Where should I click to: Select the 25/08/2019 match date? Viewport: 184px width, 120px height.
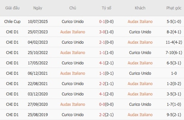coord(38,115)
